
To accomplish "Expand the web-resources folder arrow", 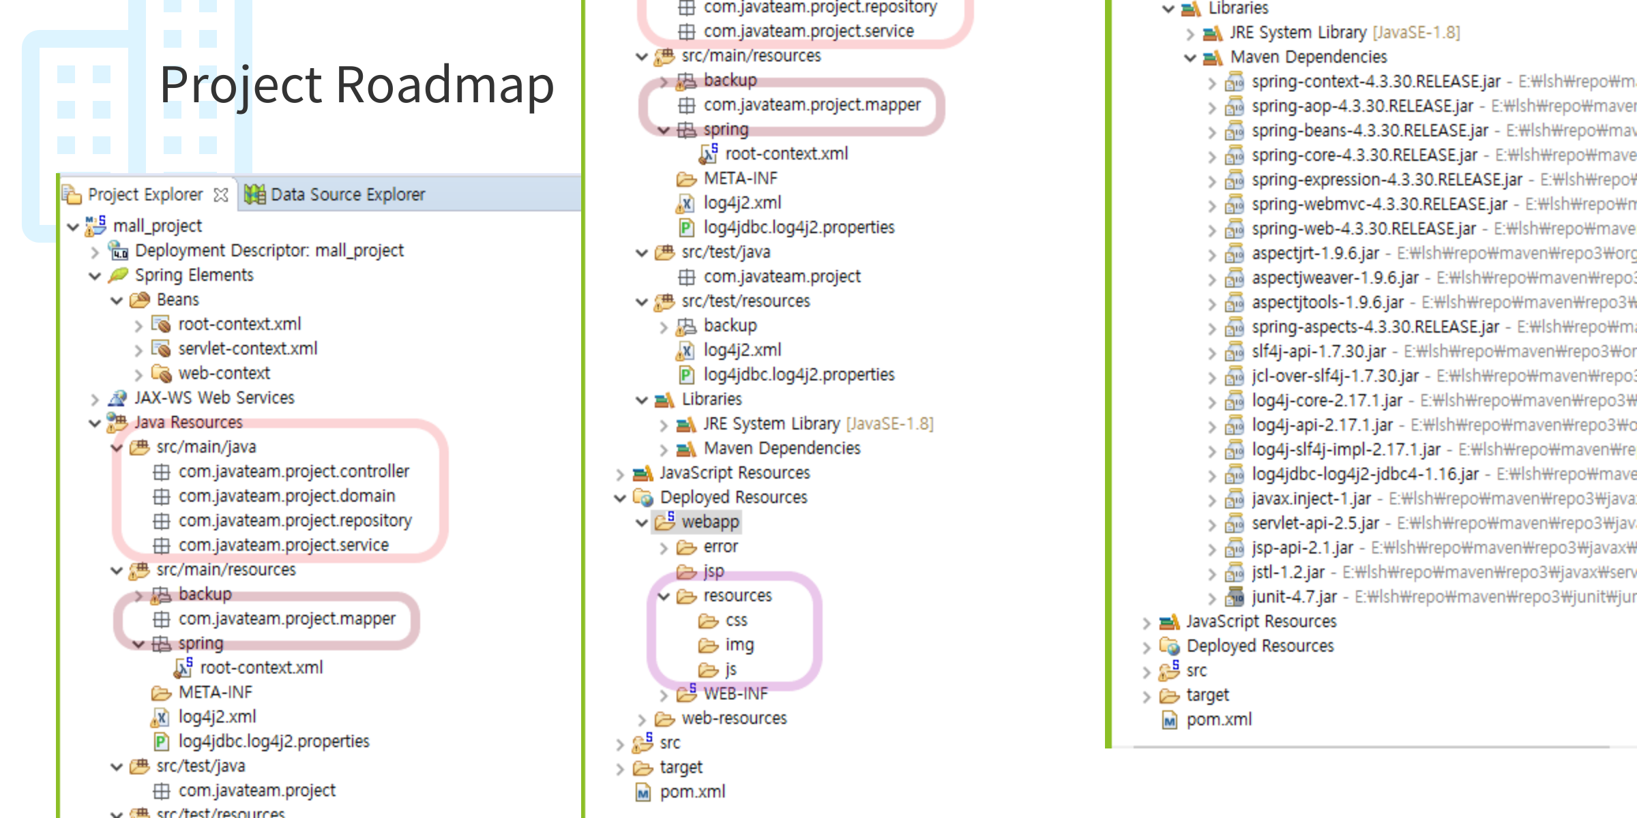I will tap(642, 720).
